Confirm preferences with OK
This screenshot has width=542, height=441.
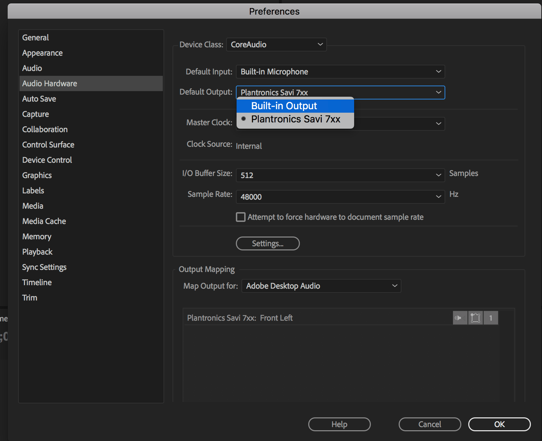click(x=499, y=424)
